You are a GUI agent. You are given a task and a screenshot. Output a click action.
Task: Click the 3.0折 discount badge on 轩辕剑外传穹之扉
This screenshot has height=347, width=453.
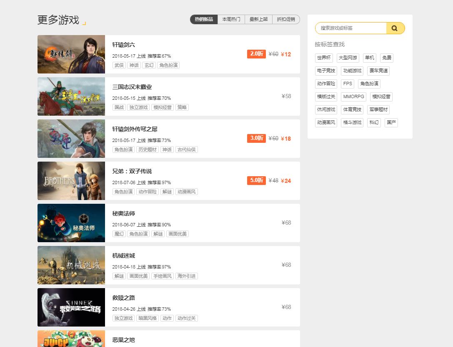(257, 138)
